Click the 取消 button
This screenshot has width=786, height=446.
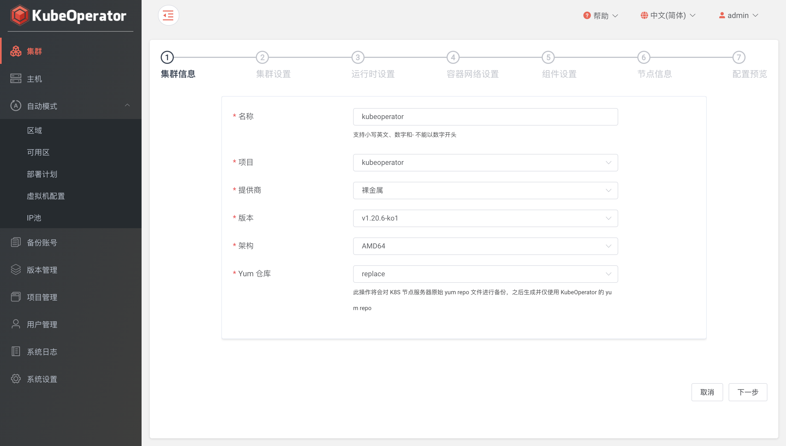(x=707, y=392)
